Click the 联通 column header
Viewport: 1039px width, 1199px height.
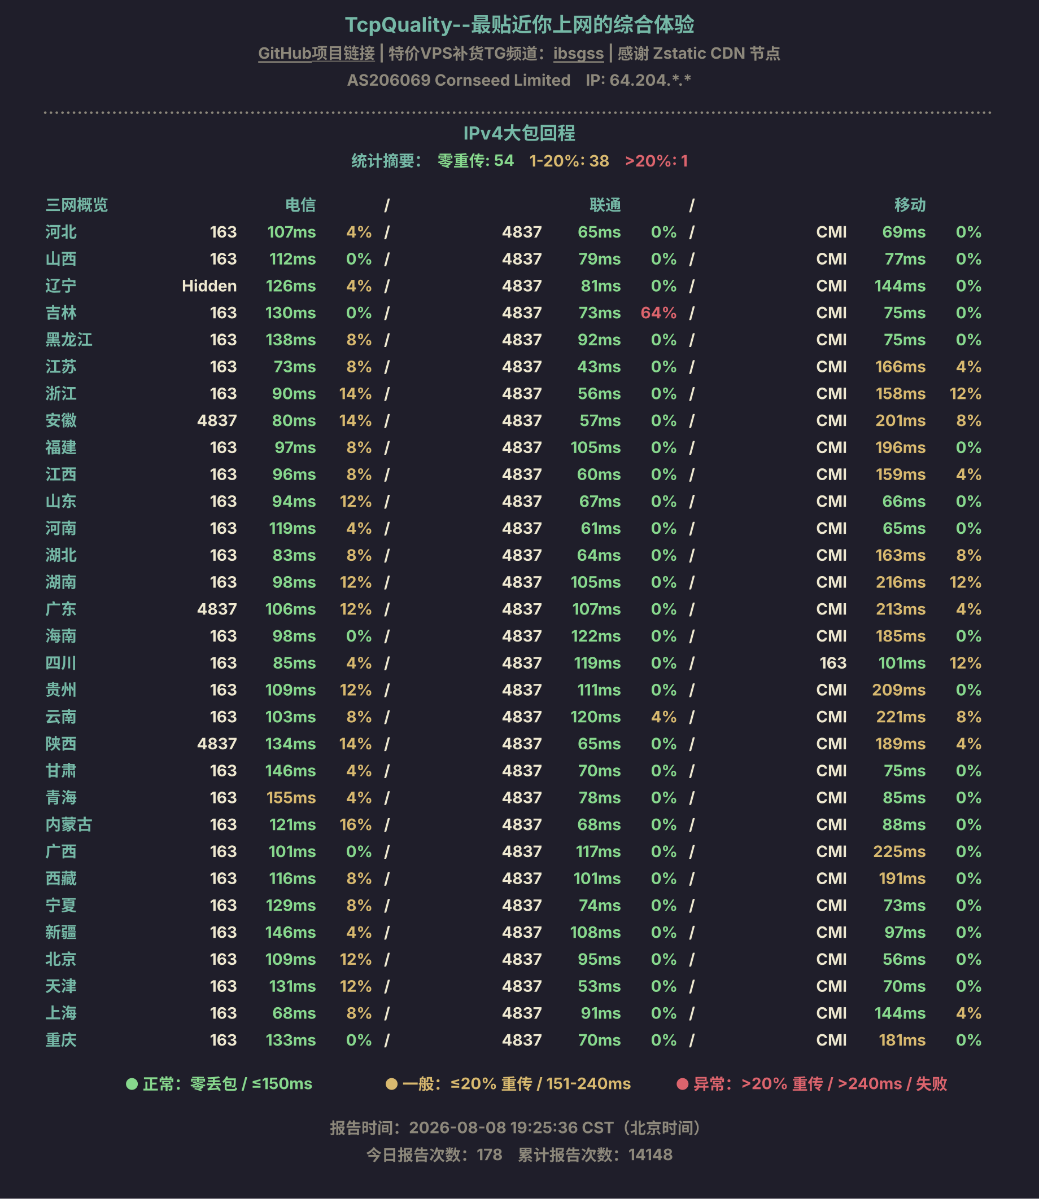(x=605, y=204)
